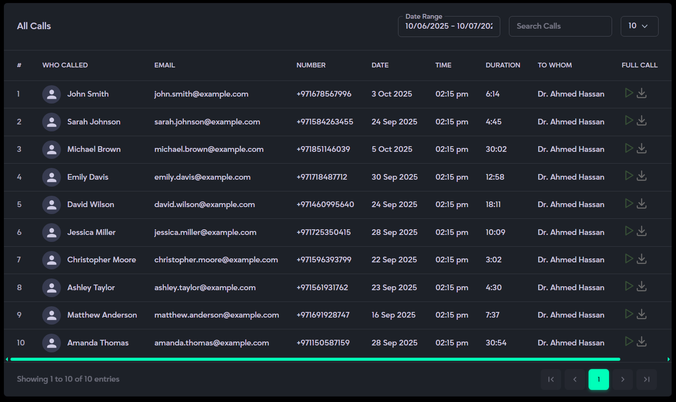Download Matthew Anderson's call recording

(x=642, y=314)
